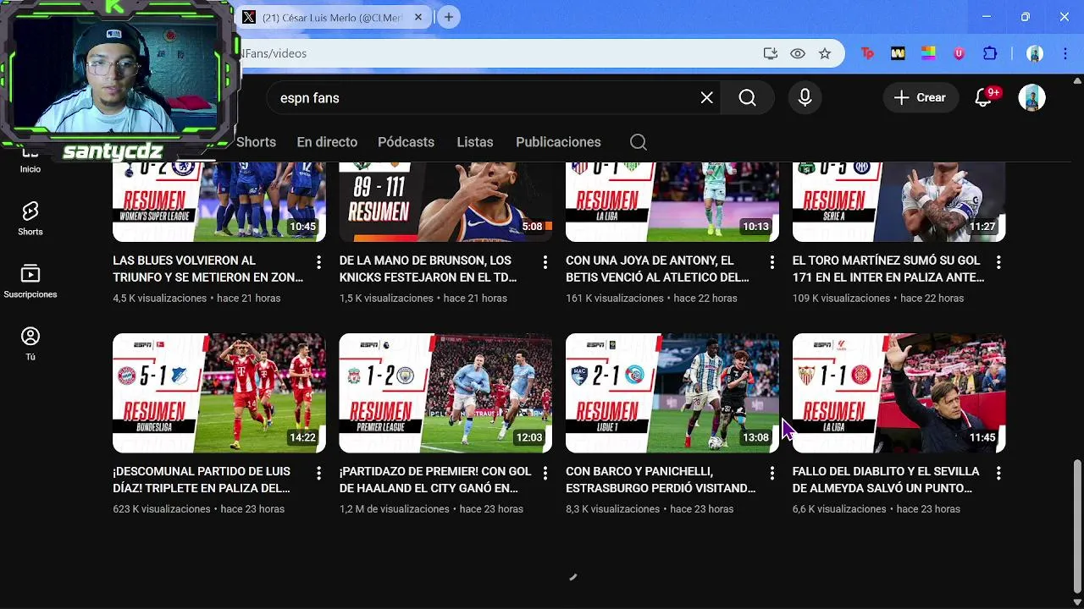Screen dimensions: 1084x609
Task: Open '¡PARTIDAZO DE PREMIER!' video title
Action: (x=435, y=480)
